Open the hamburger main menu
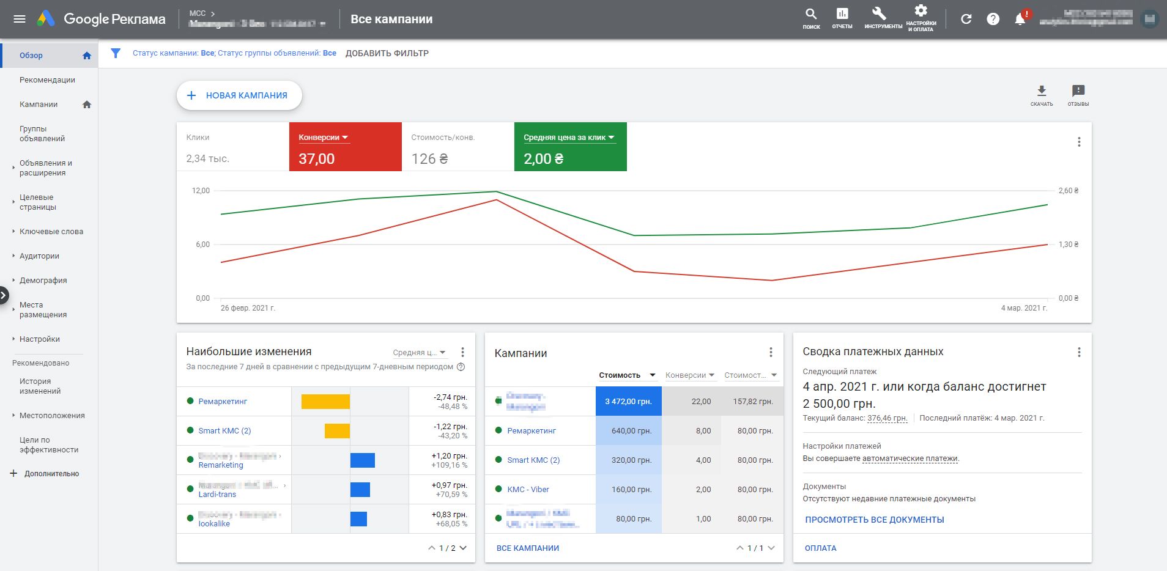The width and height of the screenshot is (1167, 571). coord(20,19)
